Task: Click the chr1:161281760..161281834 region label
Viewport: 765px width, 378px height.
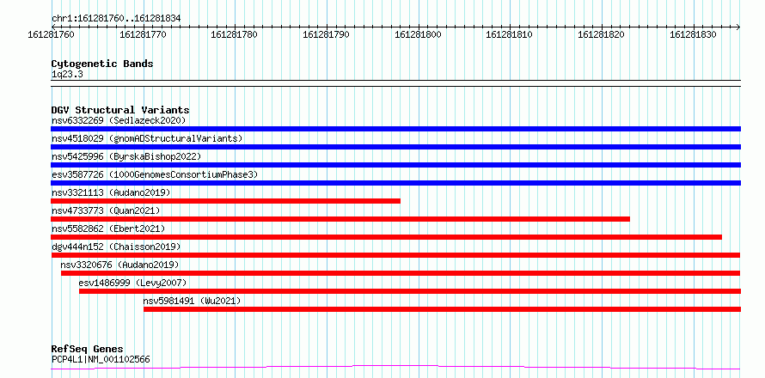Action: coord(116,18)
